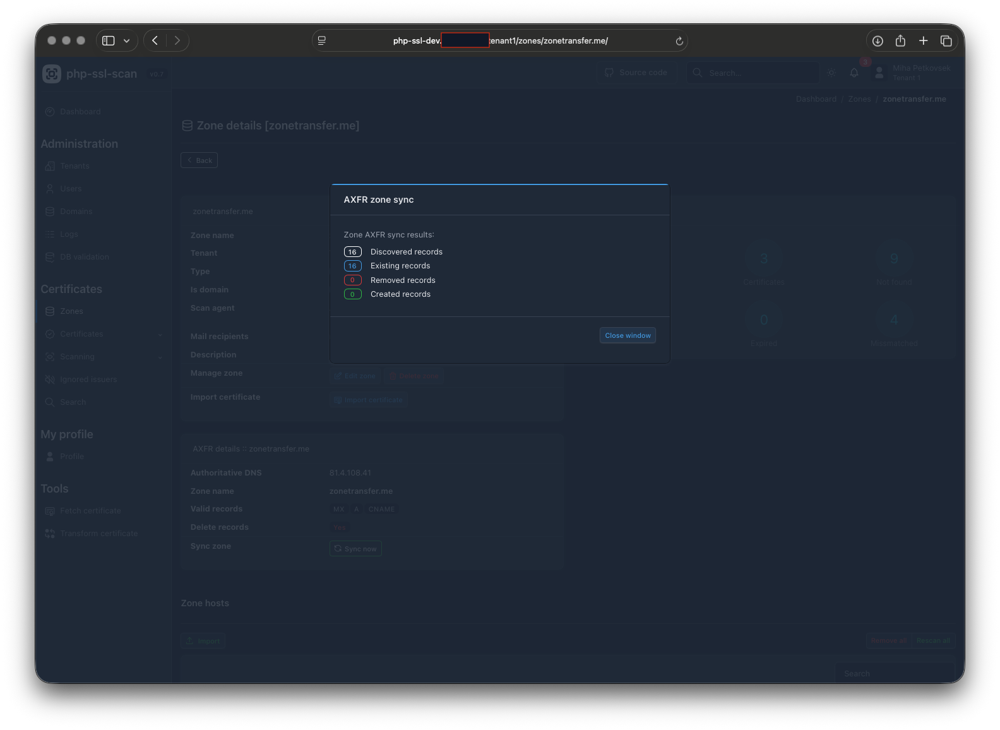
Task: Click the Safari share icon
Action: point(900,41)
